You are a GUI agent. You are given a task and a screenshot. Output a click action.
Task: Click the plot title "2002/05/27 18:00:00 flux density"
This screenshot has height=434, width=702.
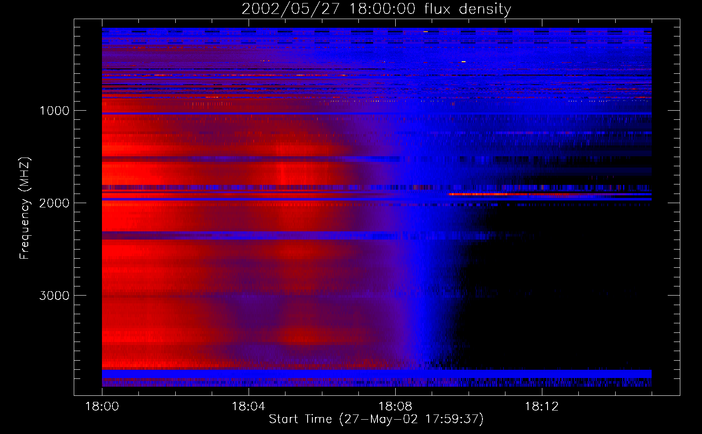376,9
